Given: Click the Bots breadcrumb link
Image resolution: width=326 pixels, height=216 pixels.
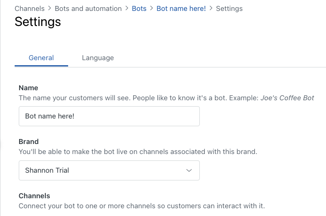Looking at the screenshot, I should click(x=139, y=9).
